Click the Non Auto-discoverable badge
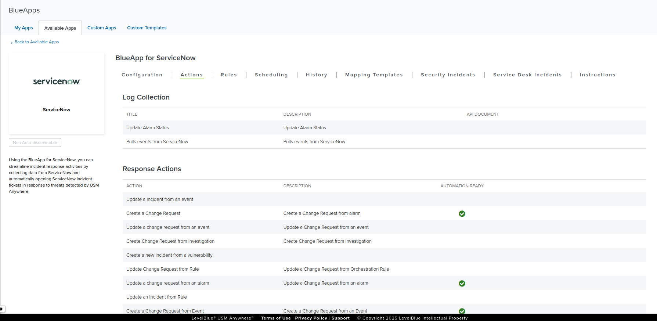Screen dimensions: 657x321 tap(35, 143)
